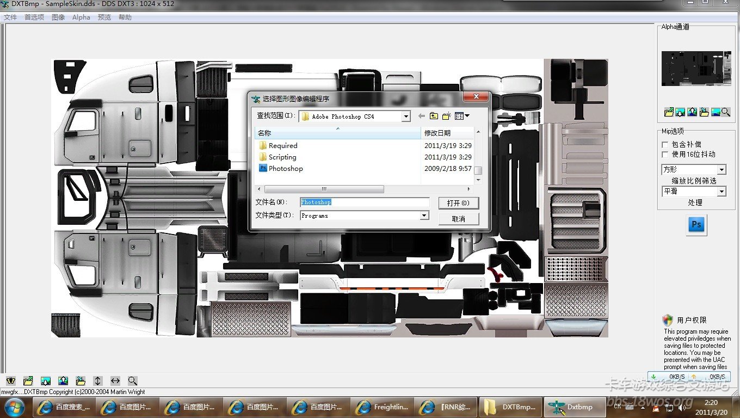740x418 pixels.
Task: Enable the 包含补偿 checkbox
Action: pos(665,144)
